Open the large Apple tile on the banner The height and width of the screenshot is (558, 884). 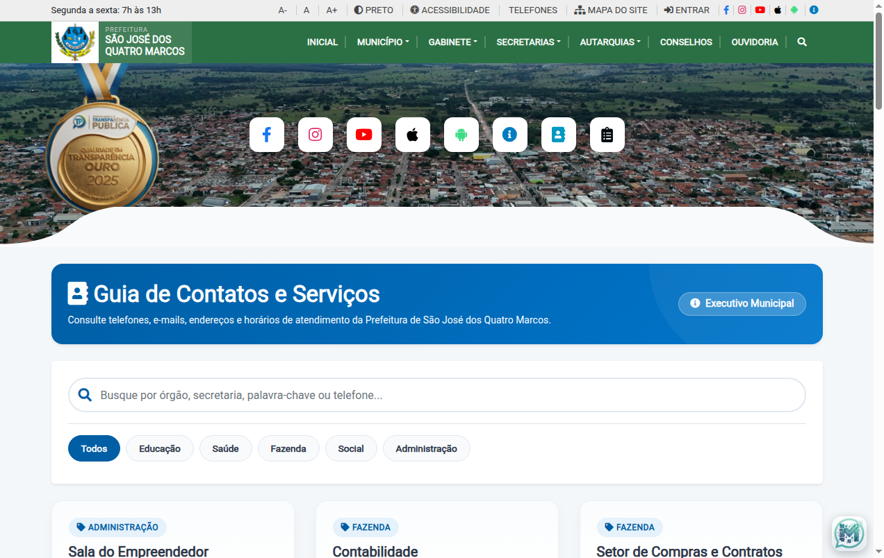(413, 135)
